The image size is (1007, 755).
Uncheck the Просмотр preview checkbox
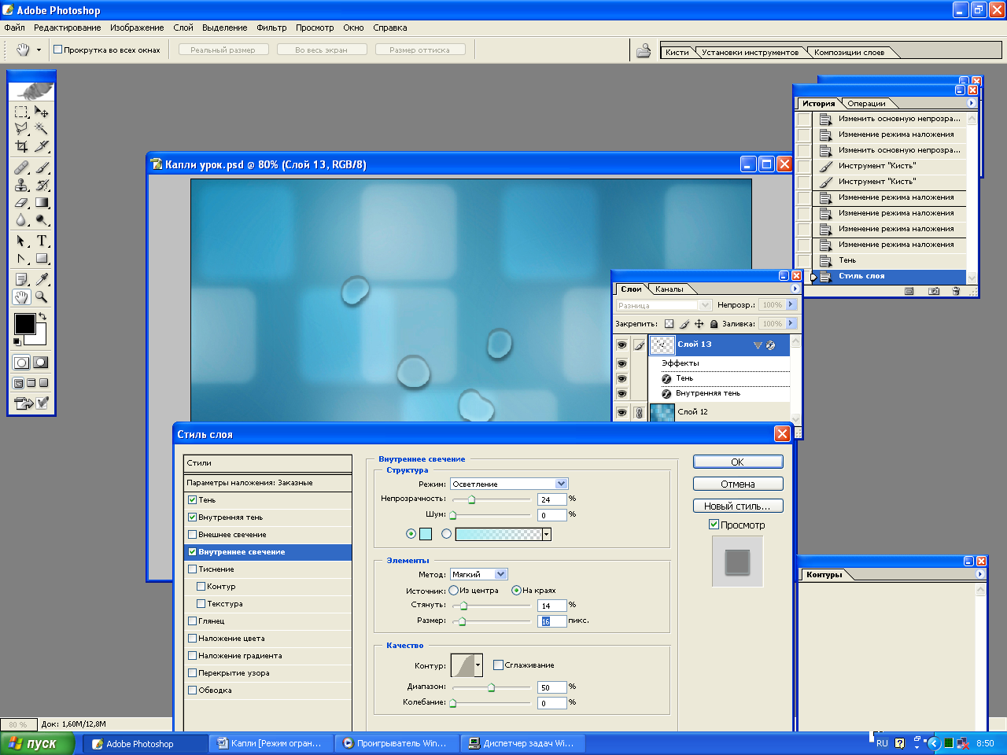tap(714, 525)
